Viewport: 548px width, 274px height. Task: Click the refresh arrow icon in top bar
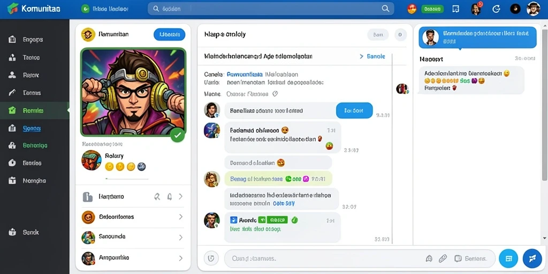(x=496, y=9)
